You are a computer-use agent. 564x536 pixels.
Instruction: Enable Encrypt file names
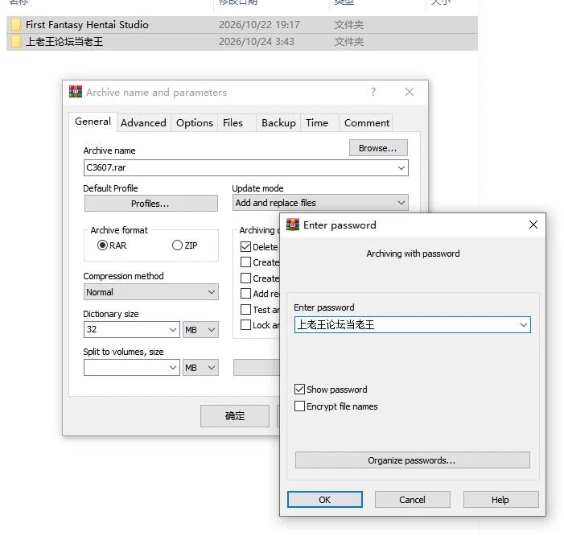pos(299,406)
